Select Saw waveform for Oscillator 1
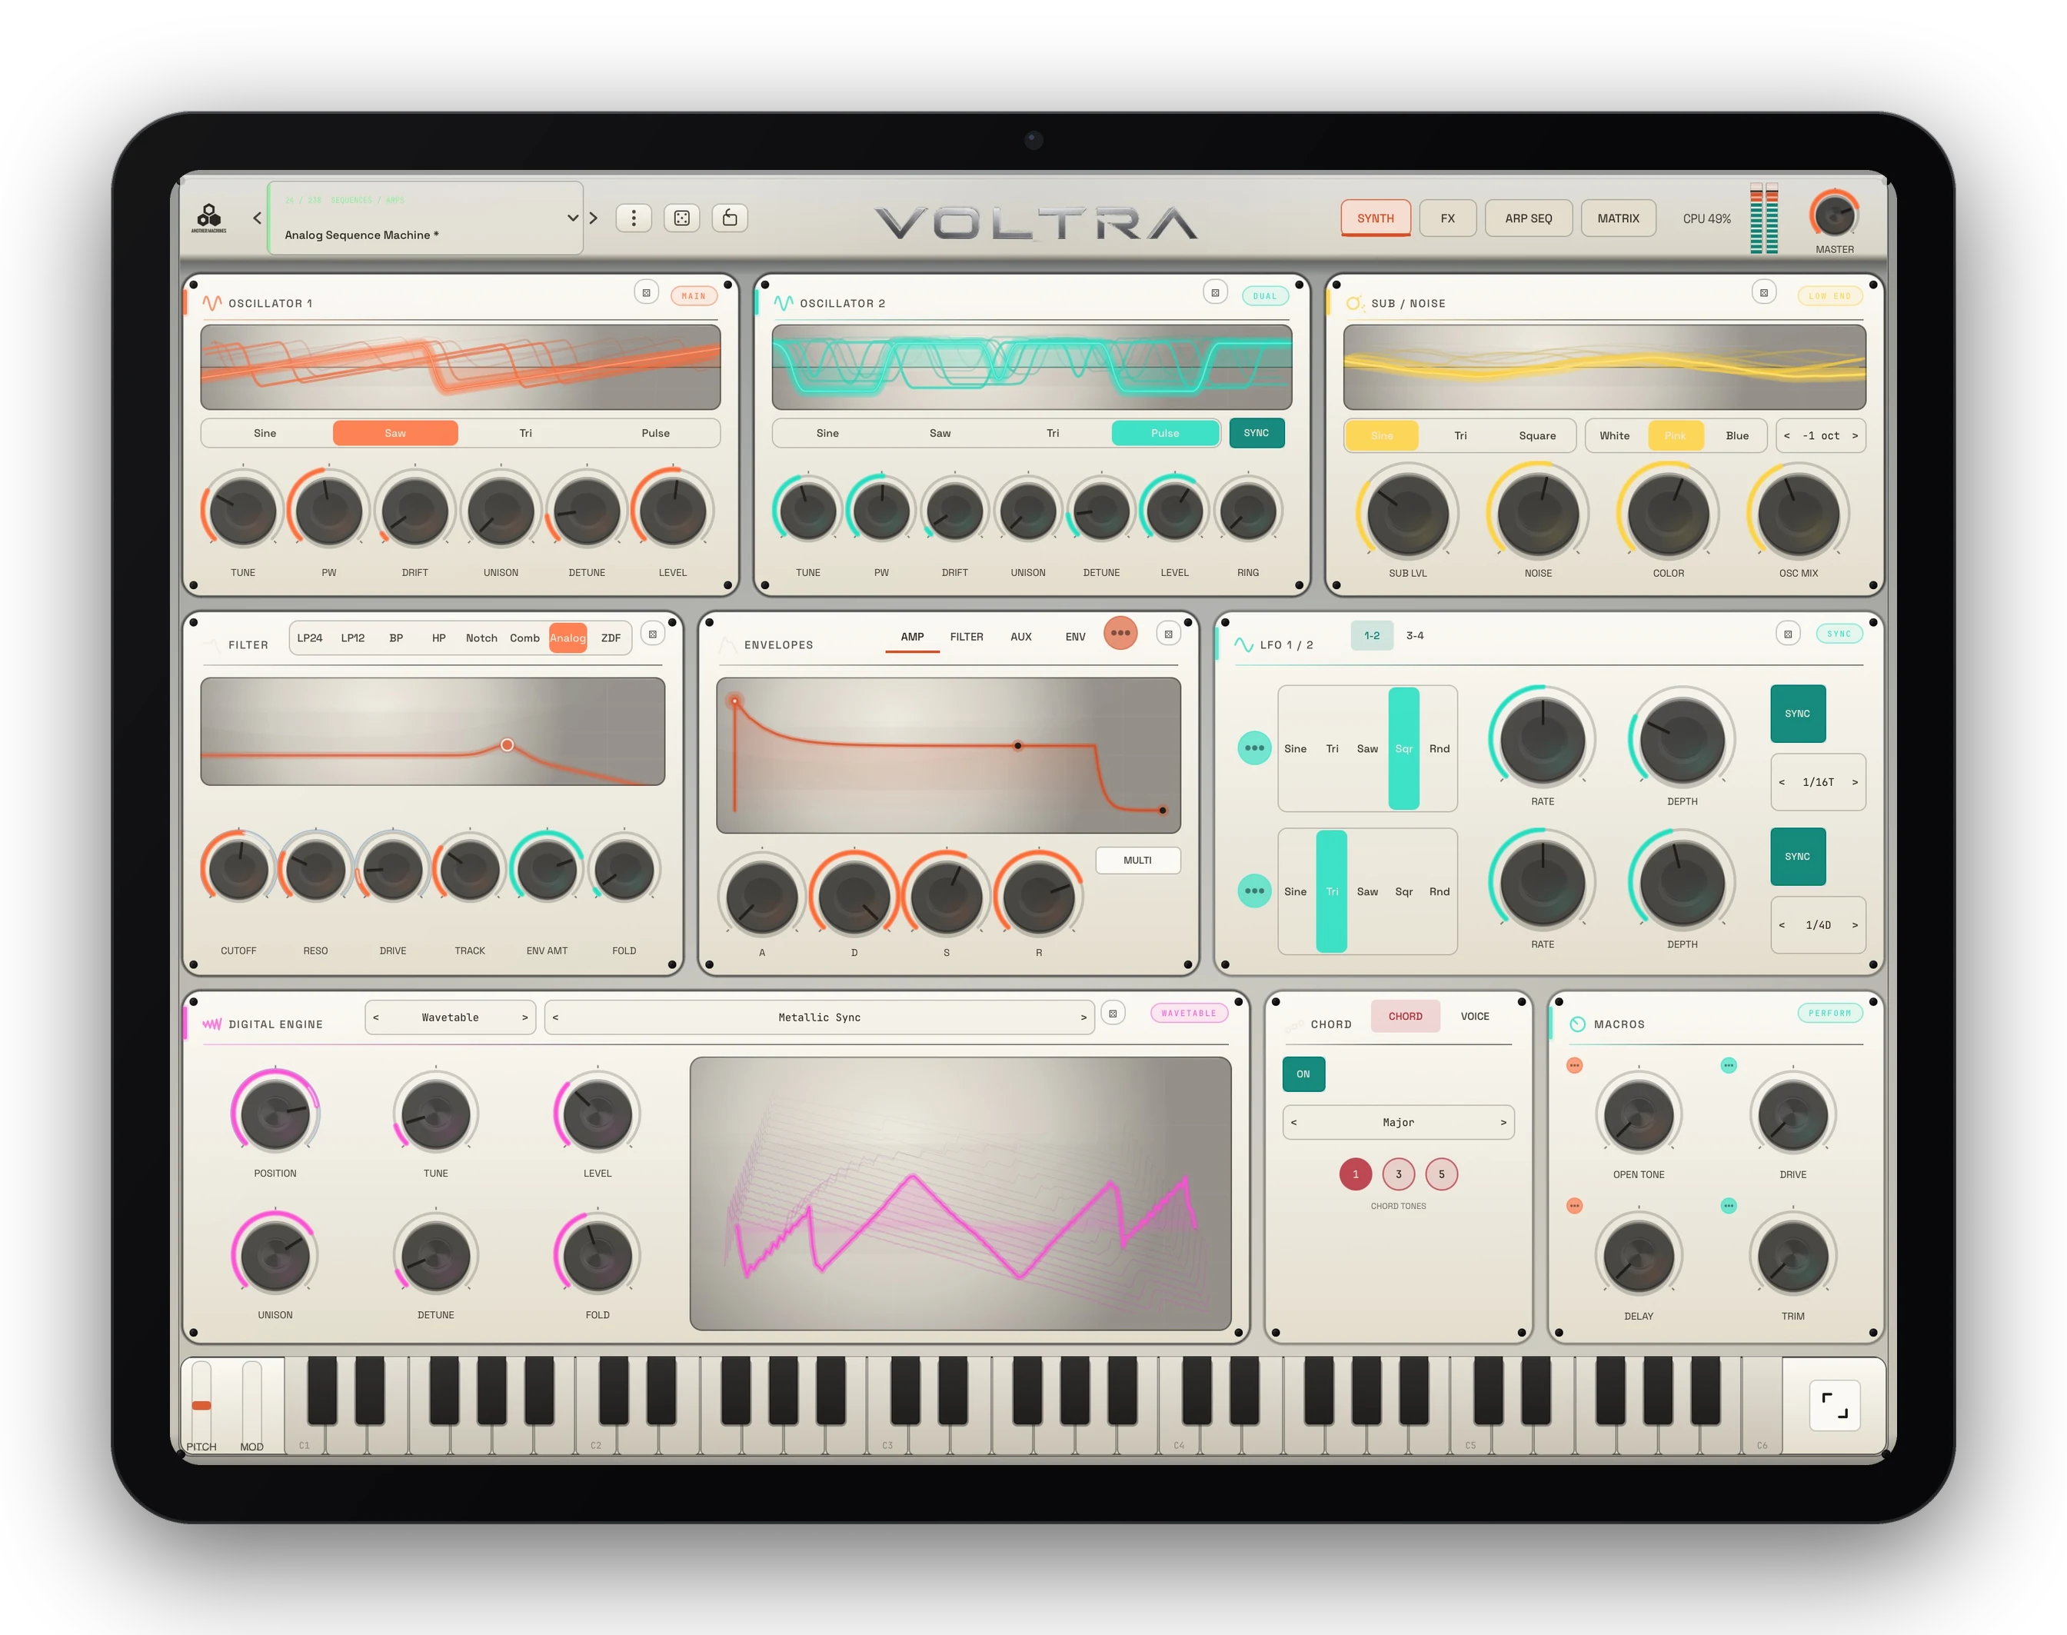This screenshot has height=1635, width=2067. point(395,433)
